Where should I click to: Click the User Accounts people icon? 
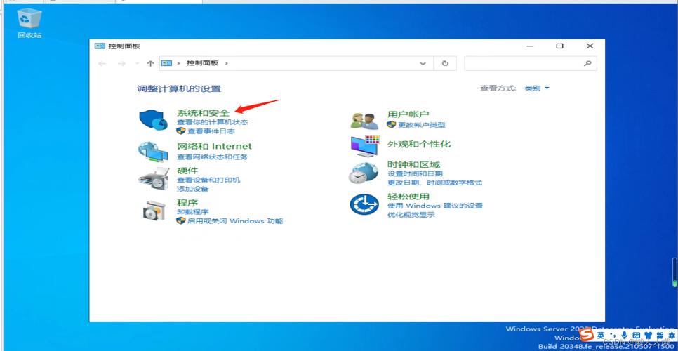pos(364,121)
